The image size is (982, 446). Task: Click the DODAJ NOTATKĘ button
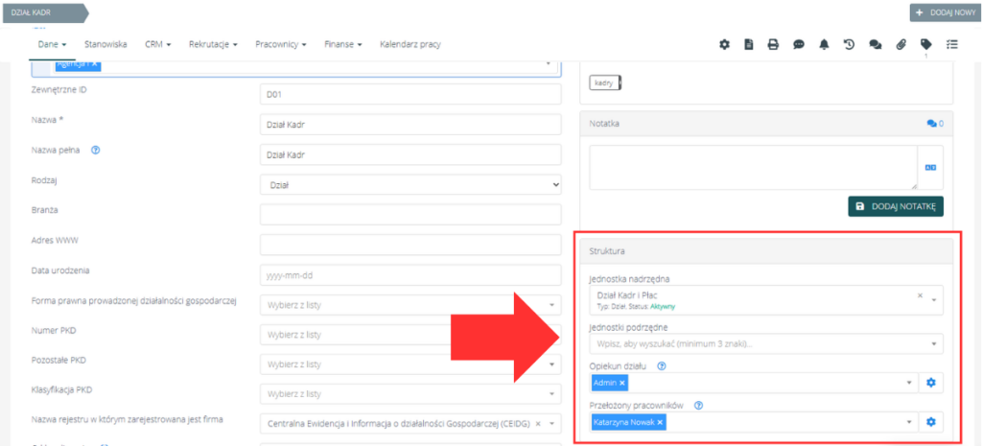[x=896, y=206]
